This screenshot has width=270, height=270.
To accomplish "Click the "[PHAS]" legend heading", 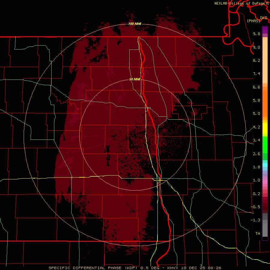I will 253,21.
